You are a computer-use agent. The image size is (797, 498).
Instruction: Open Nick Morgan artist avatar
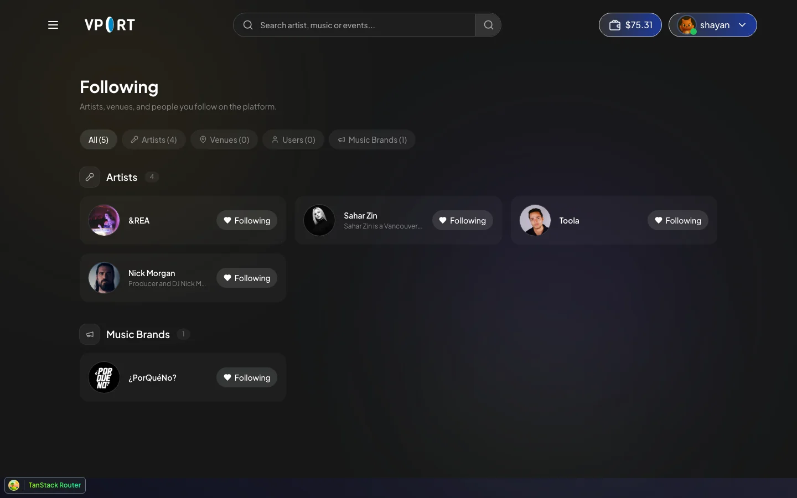tap(104, 278)
